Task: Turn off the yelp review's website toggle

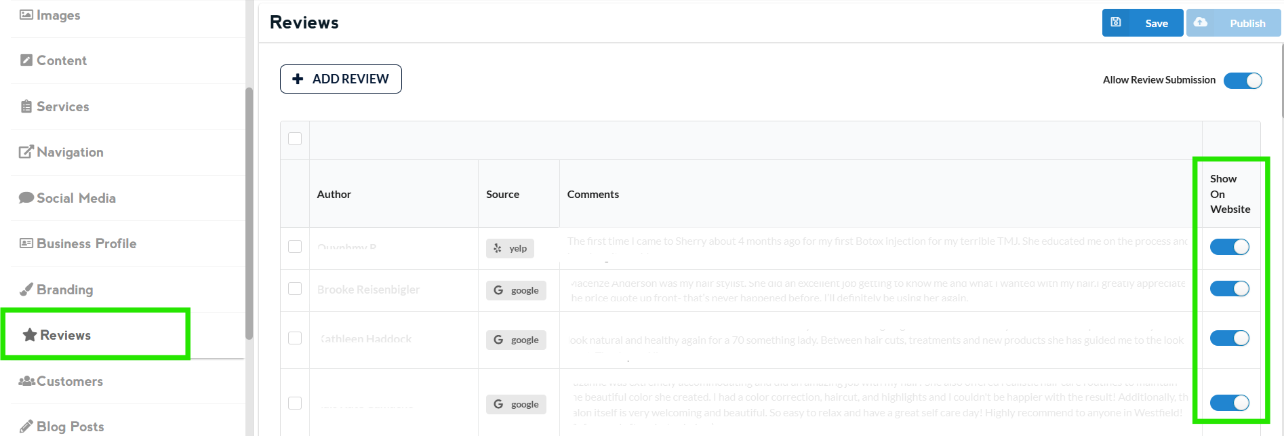Action: click(x=1229, y=247)
